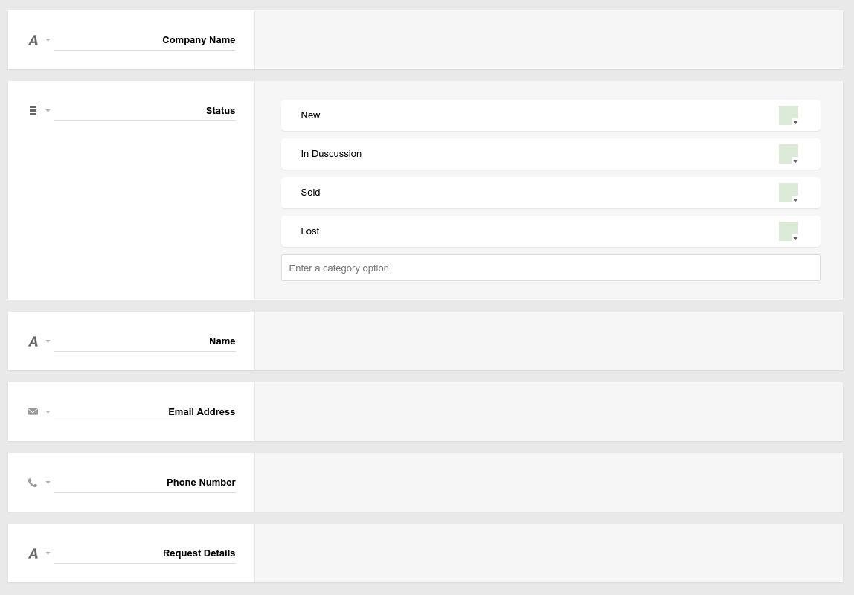Image resolution: width=854 pixels, height=595 pixels.
Task: Edit the Request Details field label
Action: pos(144,553)
